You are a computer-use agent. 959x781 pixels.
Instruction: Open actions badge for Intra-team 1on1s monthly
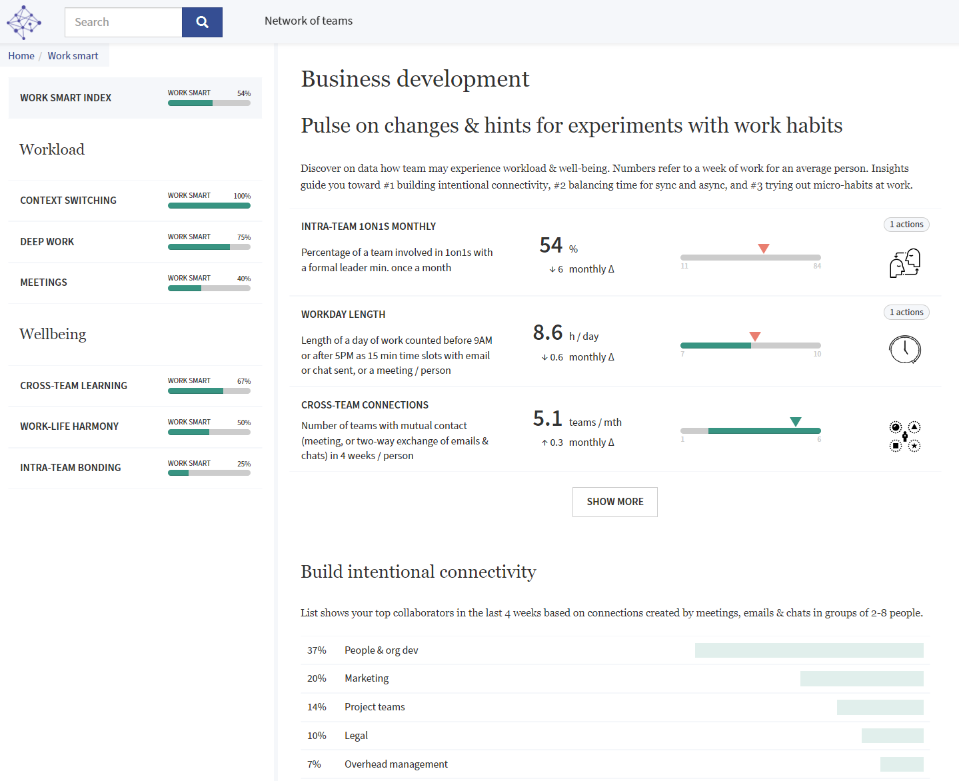[x=906, y=225]
